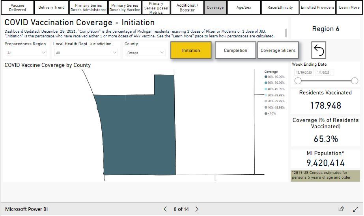Open the Enrolled Providers page
Screen dimensions: 364x216
317,7
